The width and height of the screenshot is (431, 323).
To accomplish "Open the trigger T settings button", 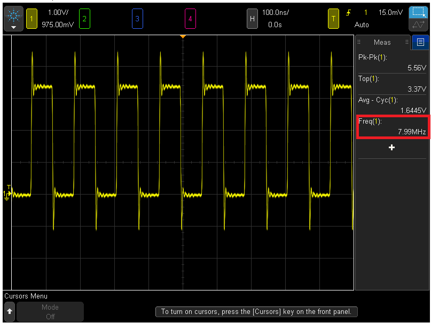I will pyautogui.click(x=333, y=19).
